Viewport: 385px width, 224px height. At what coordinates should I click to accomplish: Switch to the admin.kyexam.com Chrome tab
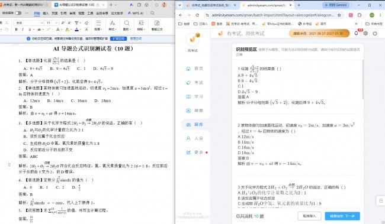(267, 5)
